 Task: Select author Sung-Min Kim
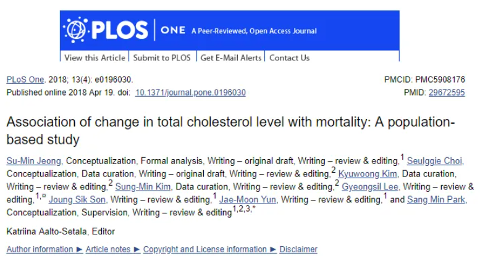(143, 186)
